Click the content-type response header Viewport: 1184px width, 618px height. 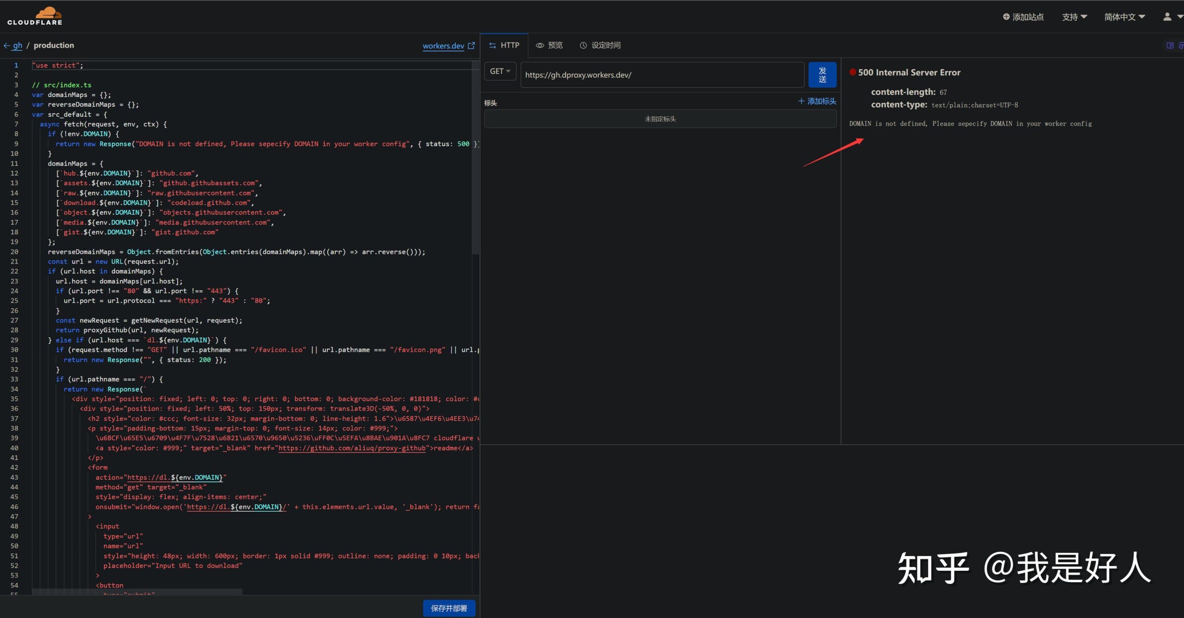[x=944, y=105]
